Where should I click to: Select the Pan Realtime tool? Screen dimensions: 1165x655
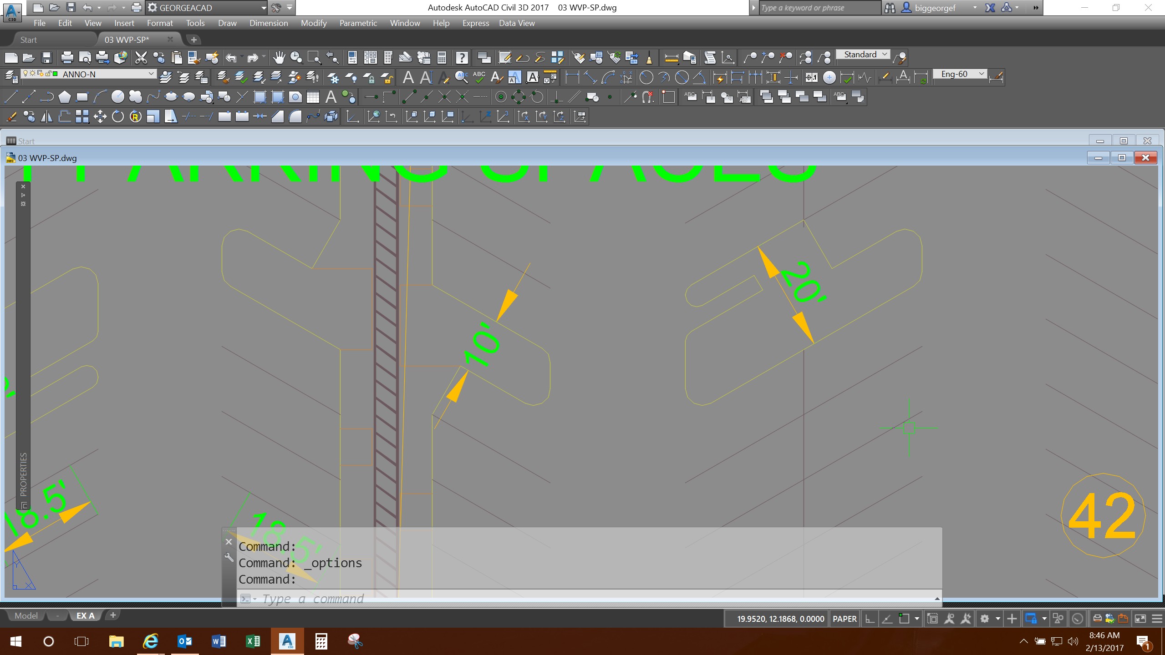279,57
